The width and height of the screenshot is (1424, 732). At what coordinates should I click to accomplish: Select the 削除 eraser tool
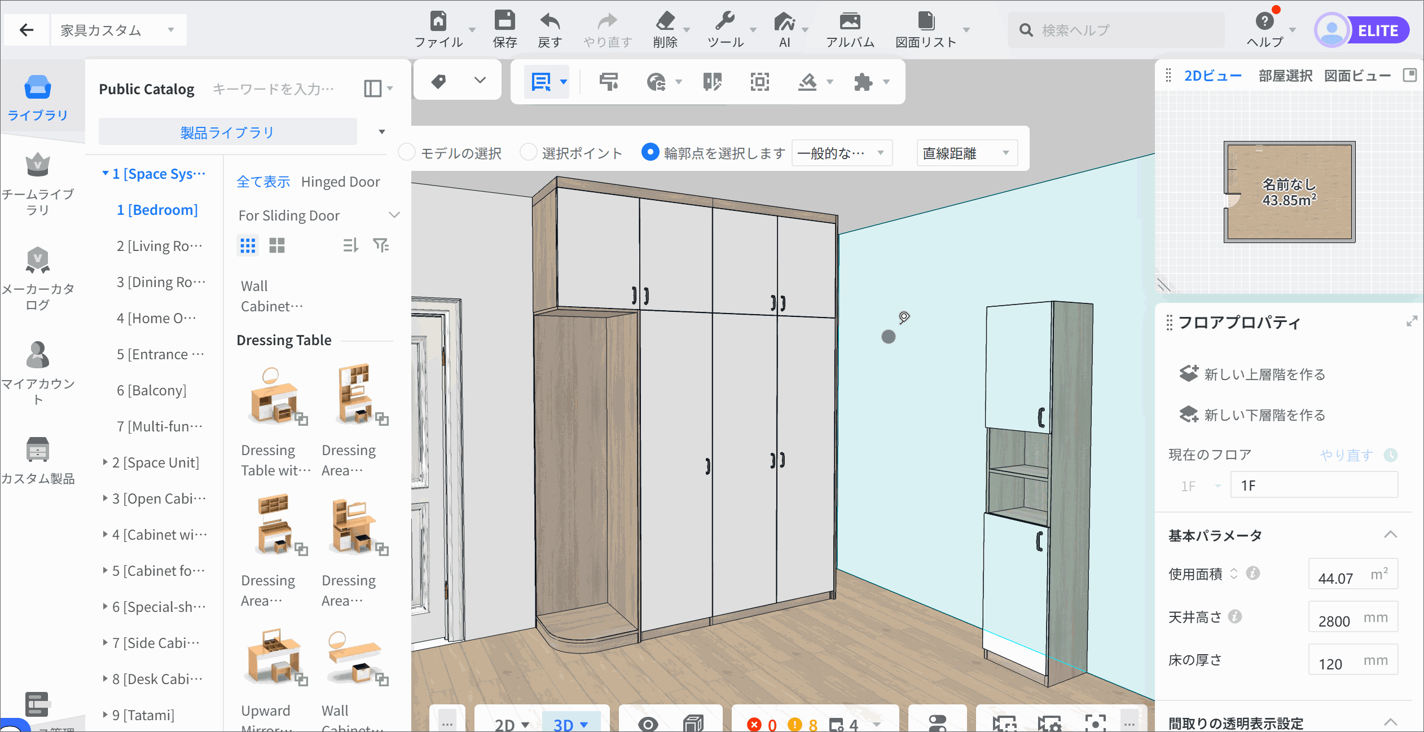tap(665, 22)
